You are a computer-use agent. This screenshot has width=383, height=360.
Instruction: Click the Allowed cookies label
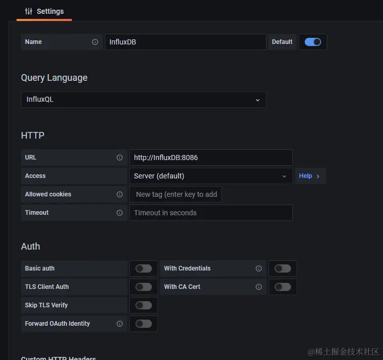point(48,194)
